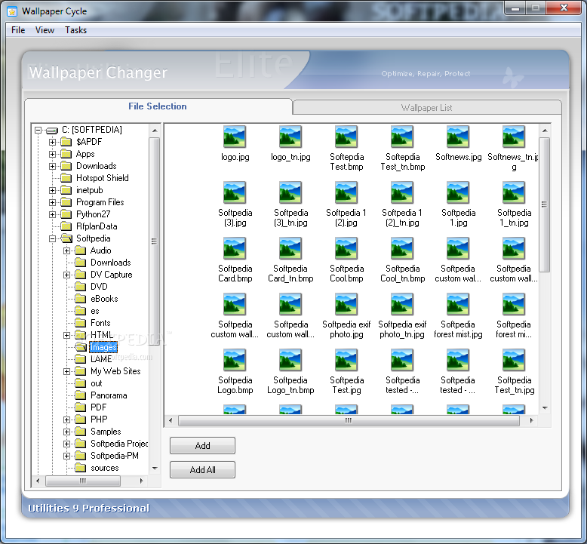Image resolution: width=587 pixels, height=544 pixels.
Task: Select the DVD folder in tree
Action: coord(99,287)
